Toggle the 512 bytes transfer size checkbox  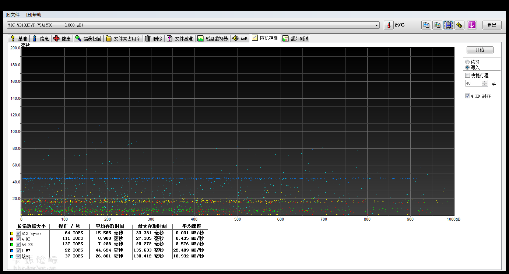click(x=18, y=233)
